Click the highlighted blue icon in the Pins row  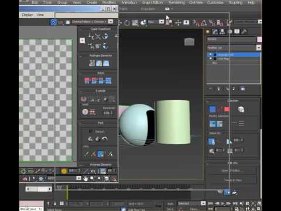[101, 154]
